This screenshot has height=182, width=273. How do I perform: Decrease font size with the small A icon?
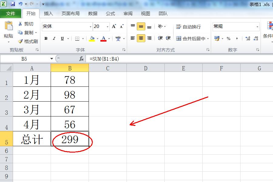click(x=122, y=26)
